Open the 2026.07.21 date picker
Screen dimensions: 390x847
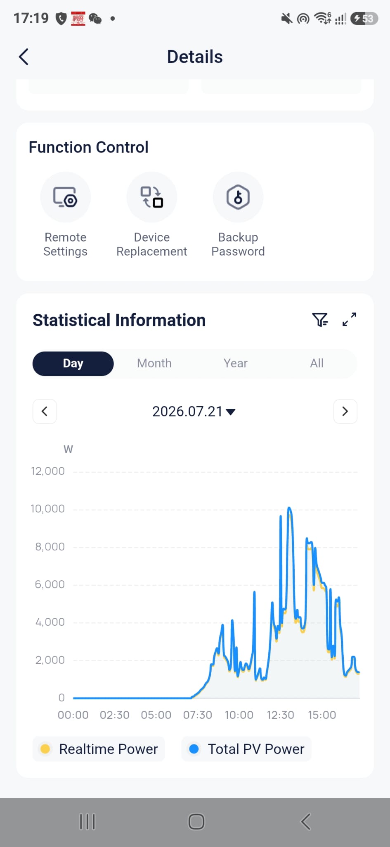point(194,412)
